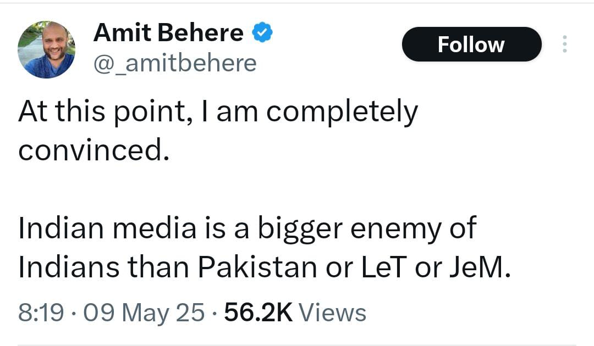This screenshot has width=594, height=346.
Task: Click the word "completely" in the tweet
Action: pos(342,113)
